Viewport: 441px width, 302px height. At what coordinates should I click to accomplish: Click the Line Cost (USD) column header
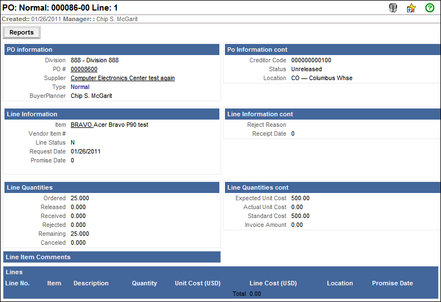click(273, 283)
